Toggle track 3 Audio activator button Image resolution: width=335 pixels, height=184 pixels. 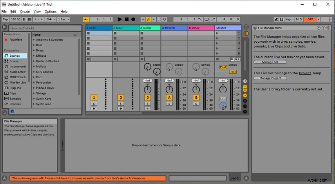click(148, 97)
